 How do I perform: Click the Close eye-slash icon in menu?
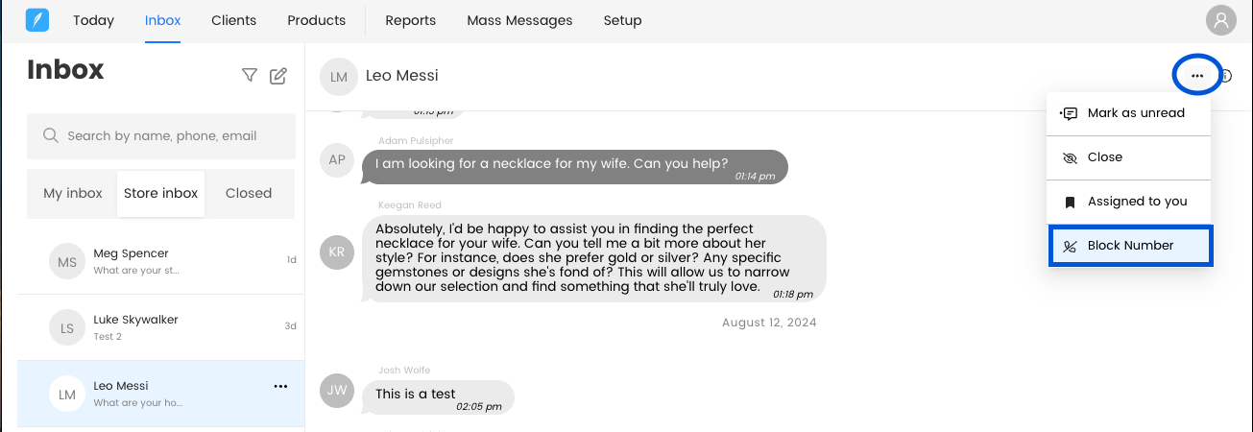click(1070, 157)
